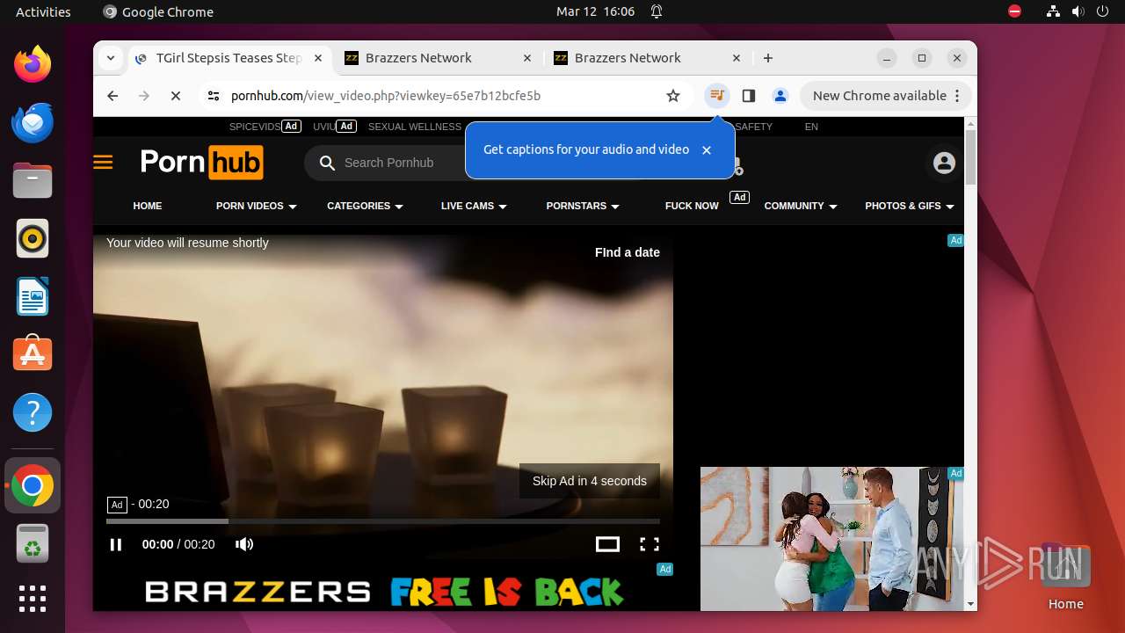
Task: Stop loading the page
Action: tap(176, 96)
